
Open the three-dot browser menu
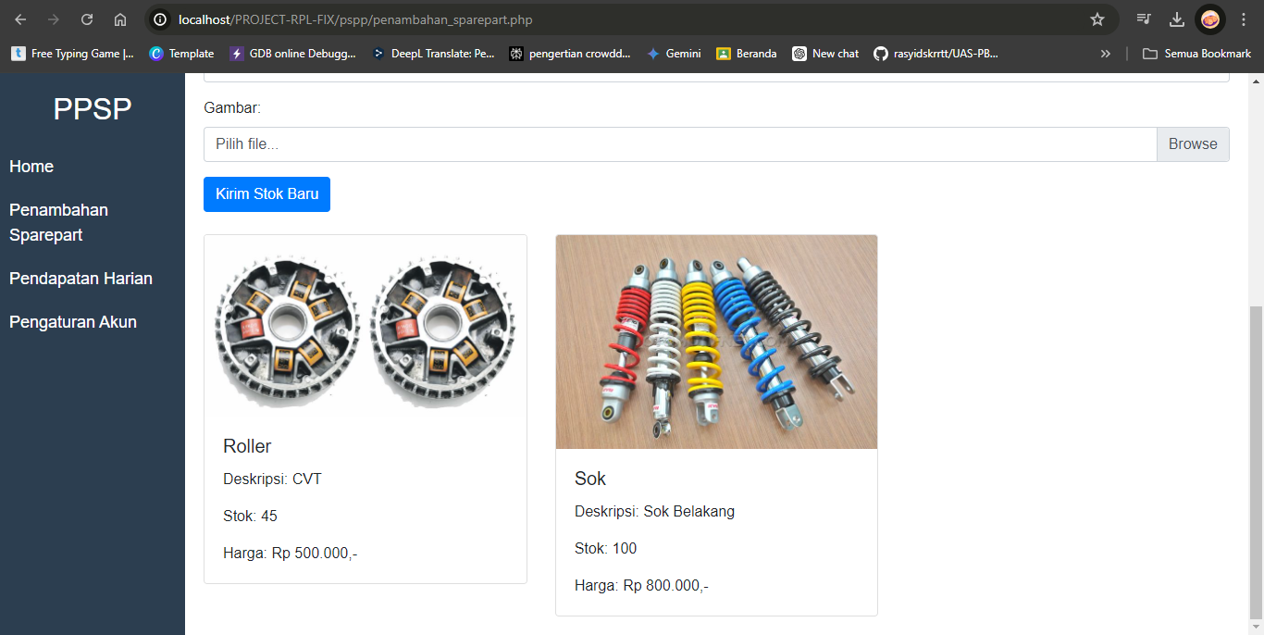pos(1244,19)
